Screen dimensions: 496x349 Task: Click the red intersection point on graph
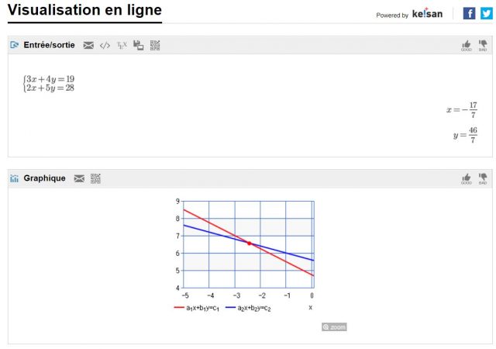pyautogui.click(x=249, y=243)
